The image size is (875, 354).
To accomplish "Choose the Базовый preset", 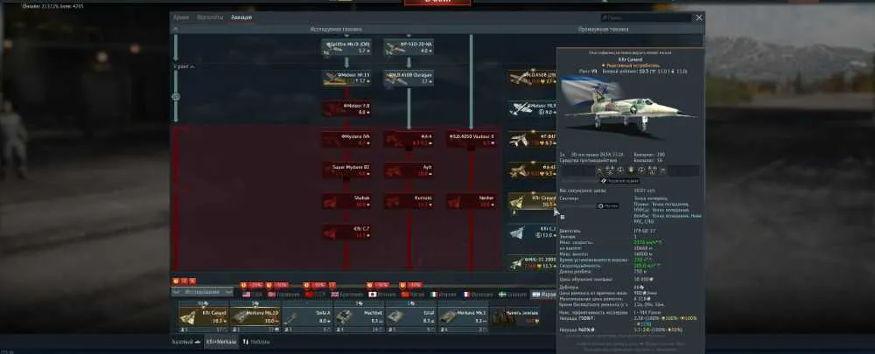I will click(185, 342).
